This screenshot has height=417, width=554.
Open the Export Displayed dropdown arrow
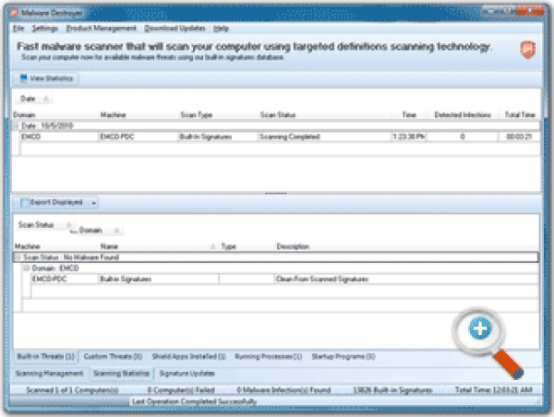(x=94, y=203)
